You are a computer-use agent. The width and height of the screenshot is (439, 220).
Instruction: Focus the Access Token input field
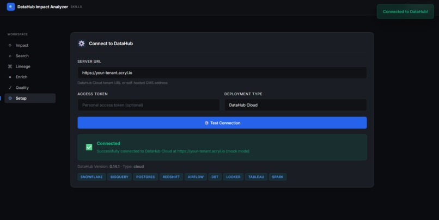[x=148, y=105]
